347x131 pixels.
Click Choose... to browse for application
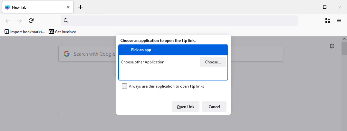point(213,62)
